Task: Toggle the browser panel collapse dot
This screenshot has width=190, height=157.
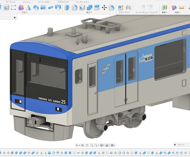Action: point(15,17)
